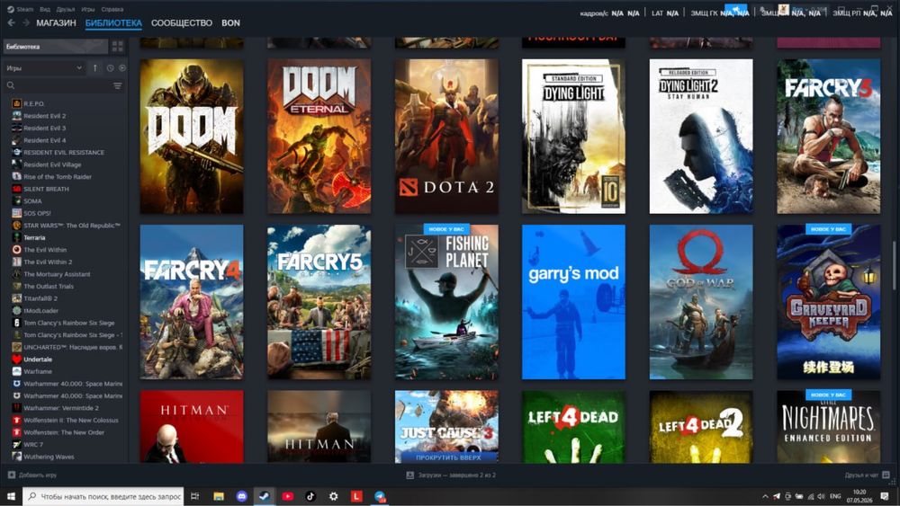Open the Вид menu

click(x=45, y=9)
